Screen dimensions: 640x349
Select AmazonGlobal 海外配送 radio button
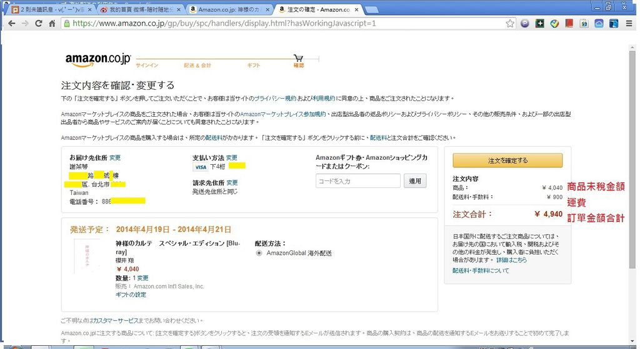pyautogui.click(x=259, y=253)
